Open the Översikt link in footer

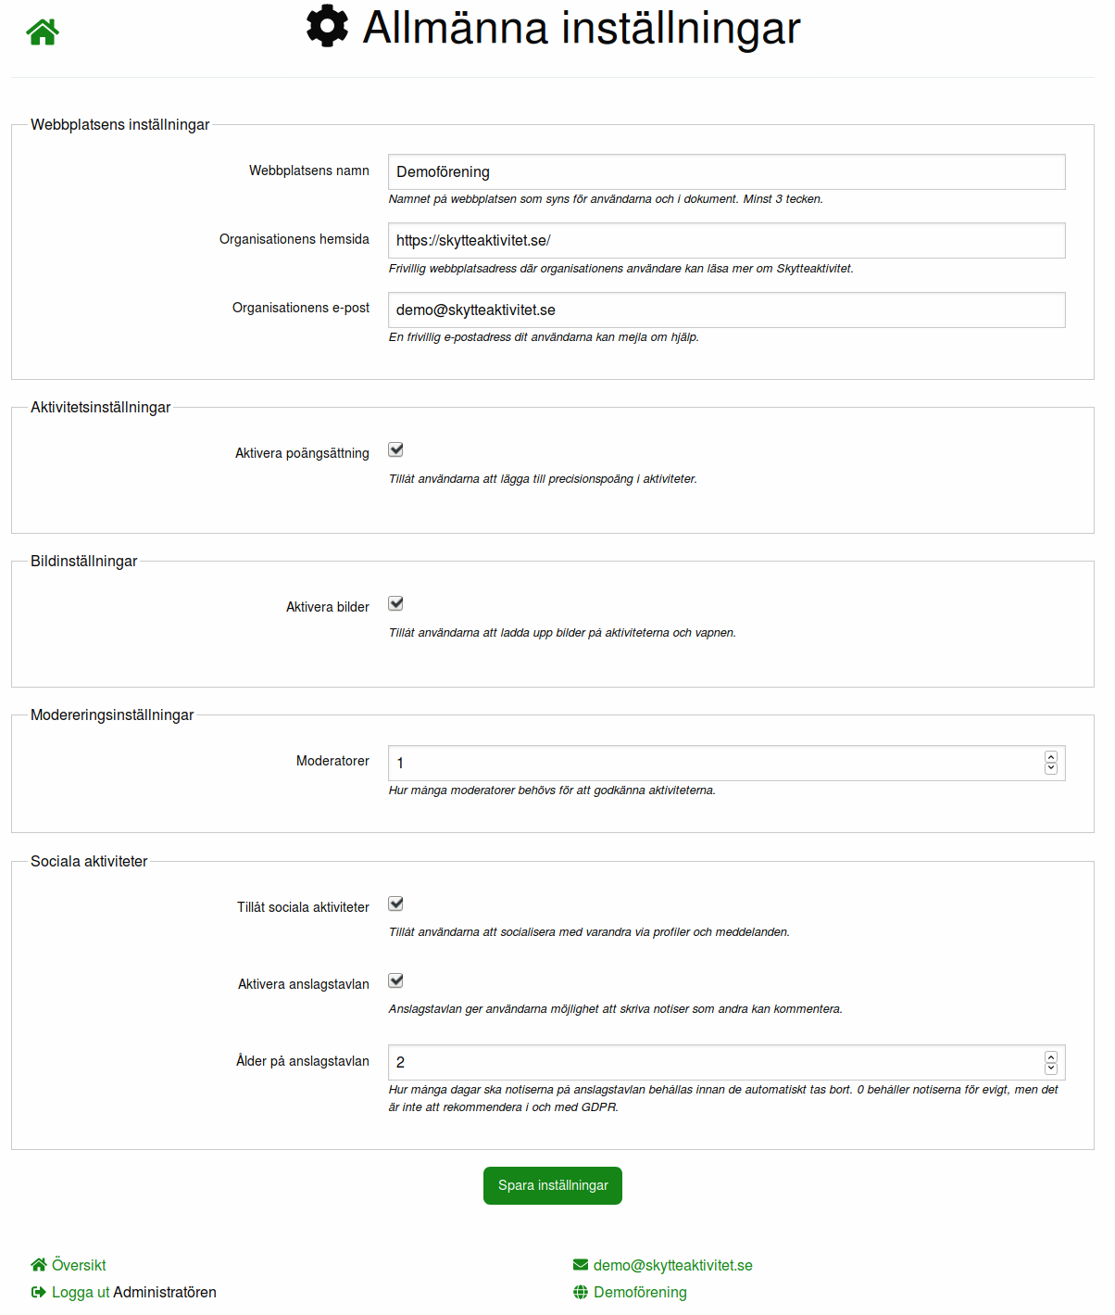[79, 1265]
